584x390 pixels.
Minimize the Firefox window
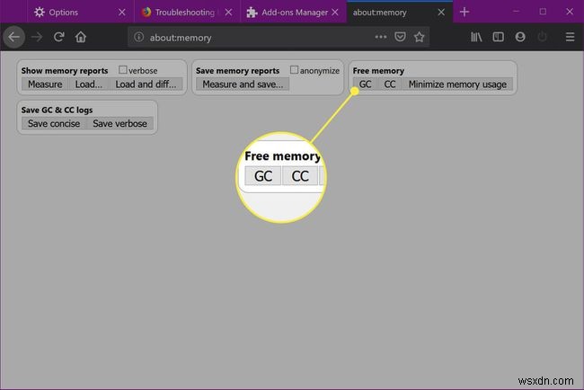[516, 12]
